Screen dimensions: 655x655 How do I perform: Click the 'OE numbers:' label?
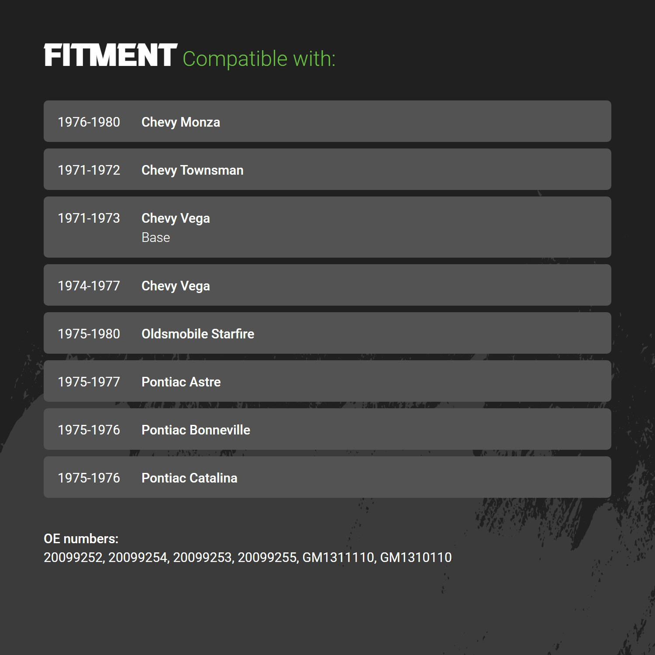coord(81,539)
